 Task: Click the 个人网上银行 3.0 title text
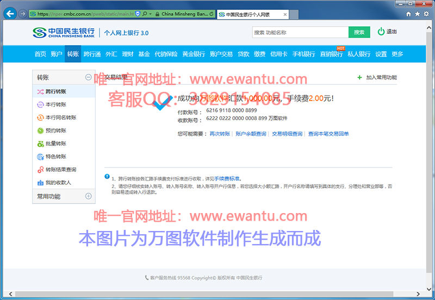tap(126, 33)
